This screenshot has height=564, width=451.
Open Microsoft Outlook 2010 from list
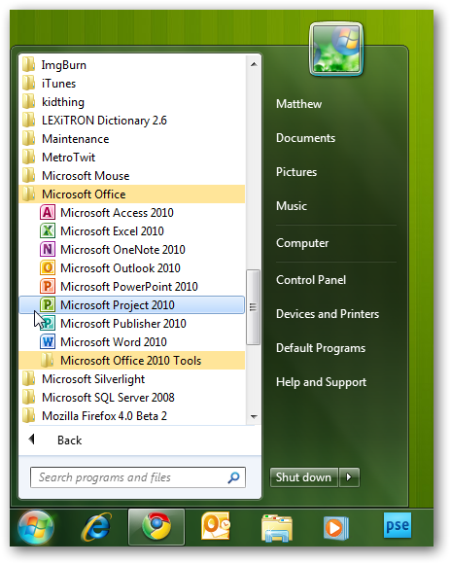click(131, 268)
